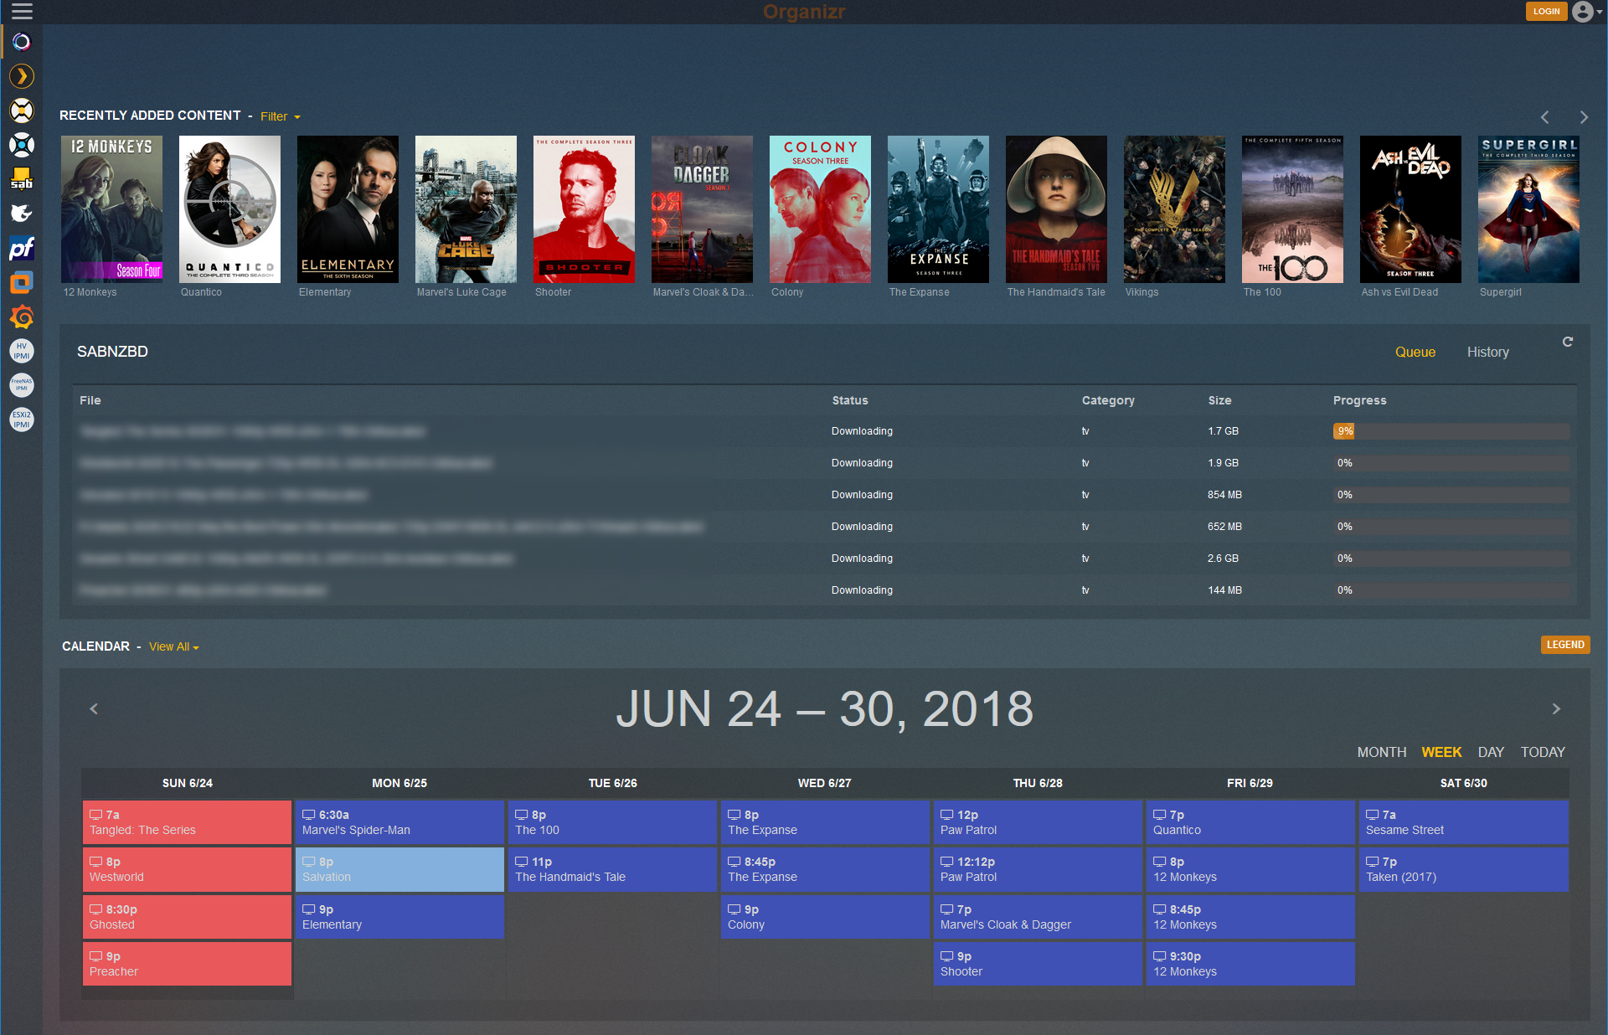Image resolution: width=1608 pixels, height=1035 pixels.
Task: Open the user avatar menu
Action: point(1586,12)
